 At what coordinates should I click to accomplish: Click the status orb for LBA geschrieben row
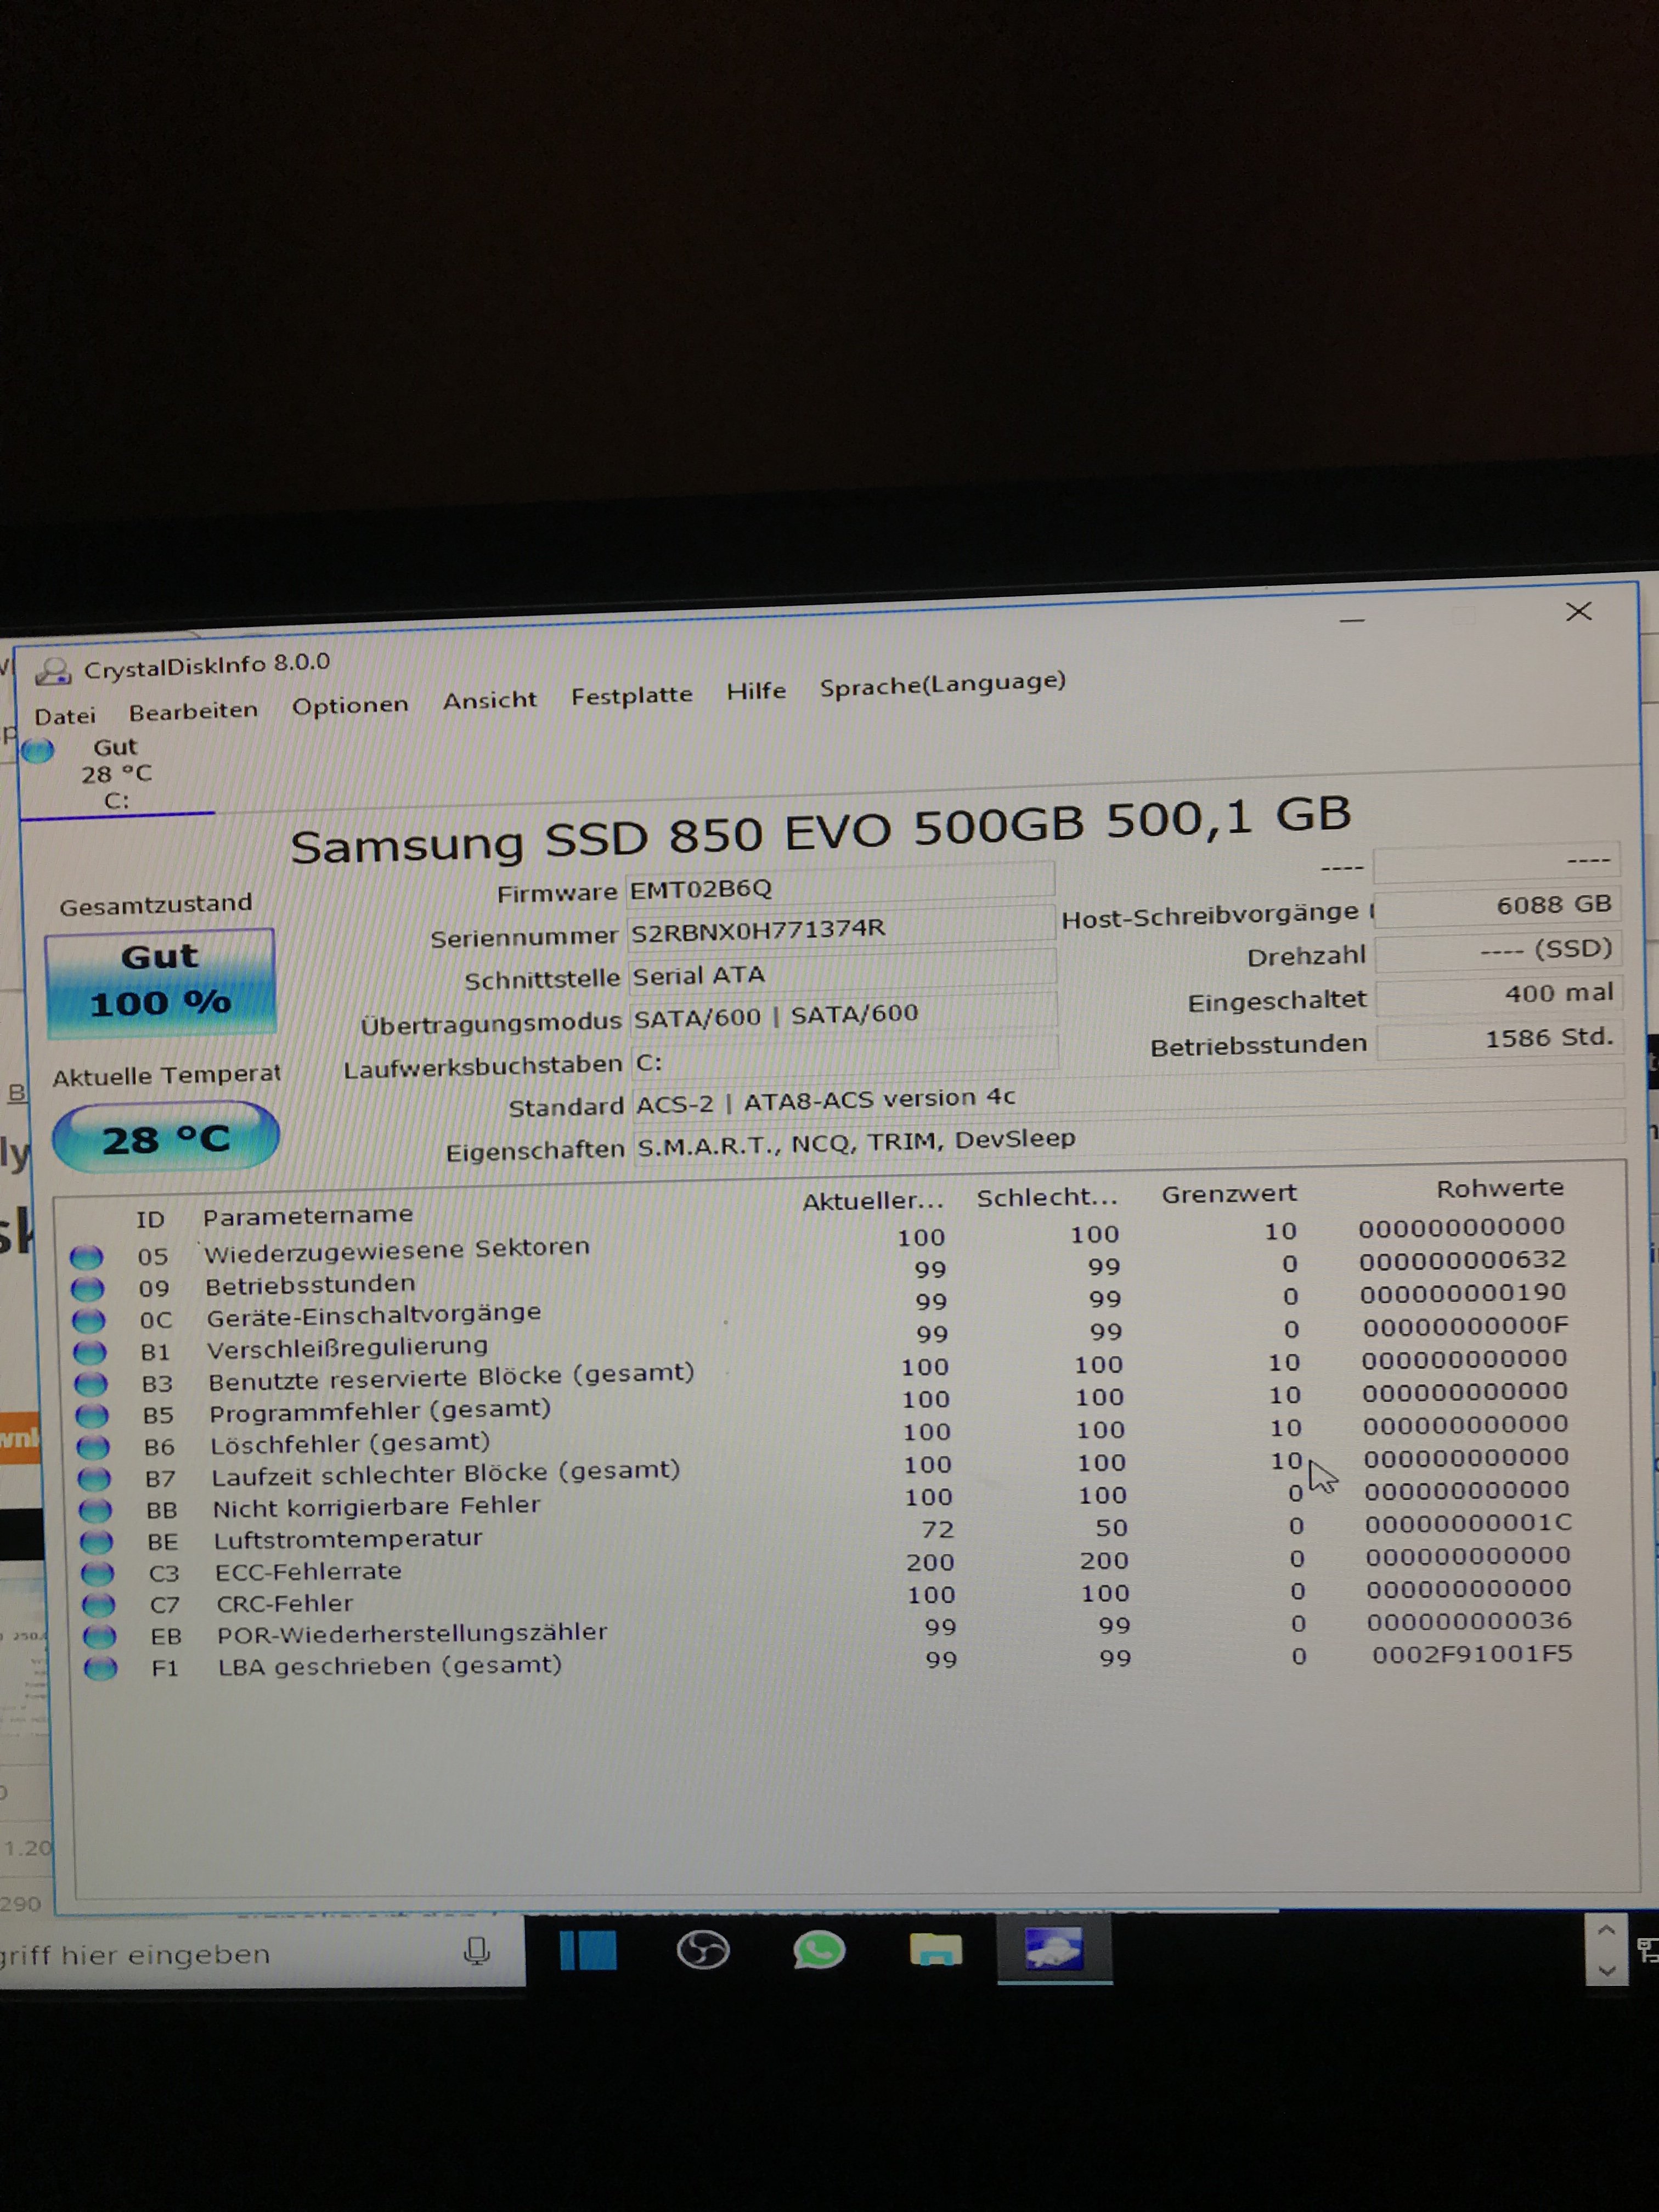(x=100, y=1668)
